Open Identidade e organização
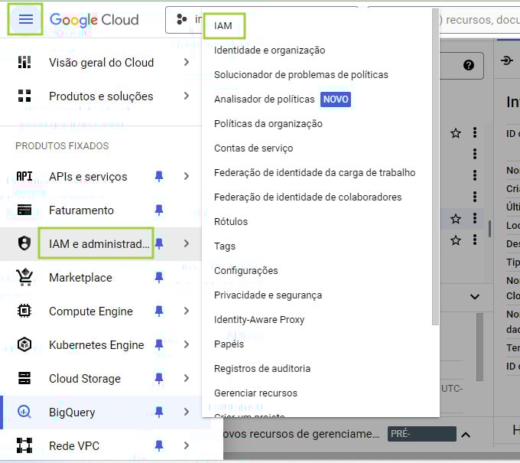520x463 pixels. pyautogui.click(x=269, y=51)
